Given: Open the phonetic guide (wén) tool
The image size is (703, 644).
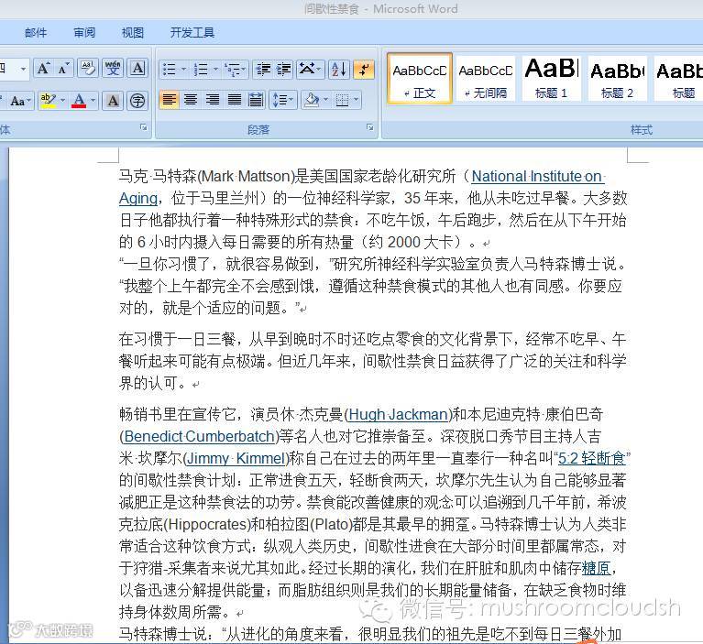Looking at the screenshot, I should 113,69.
